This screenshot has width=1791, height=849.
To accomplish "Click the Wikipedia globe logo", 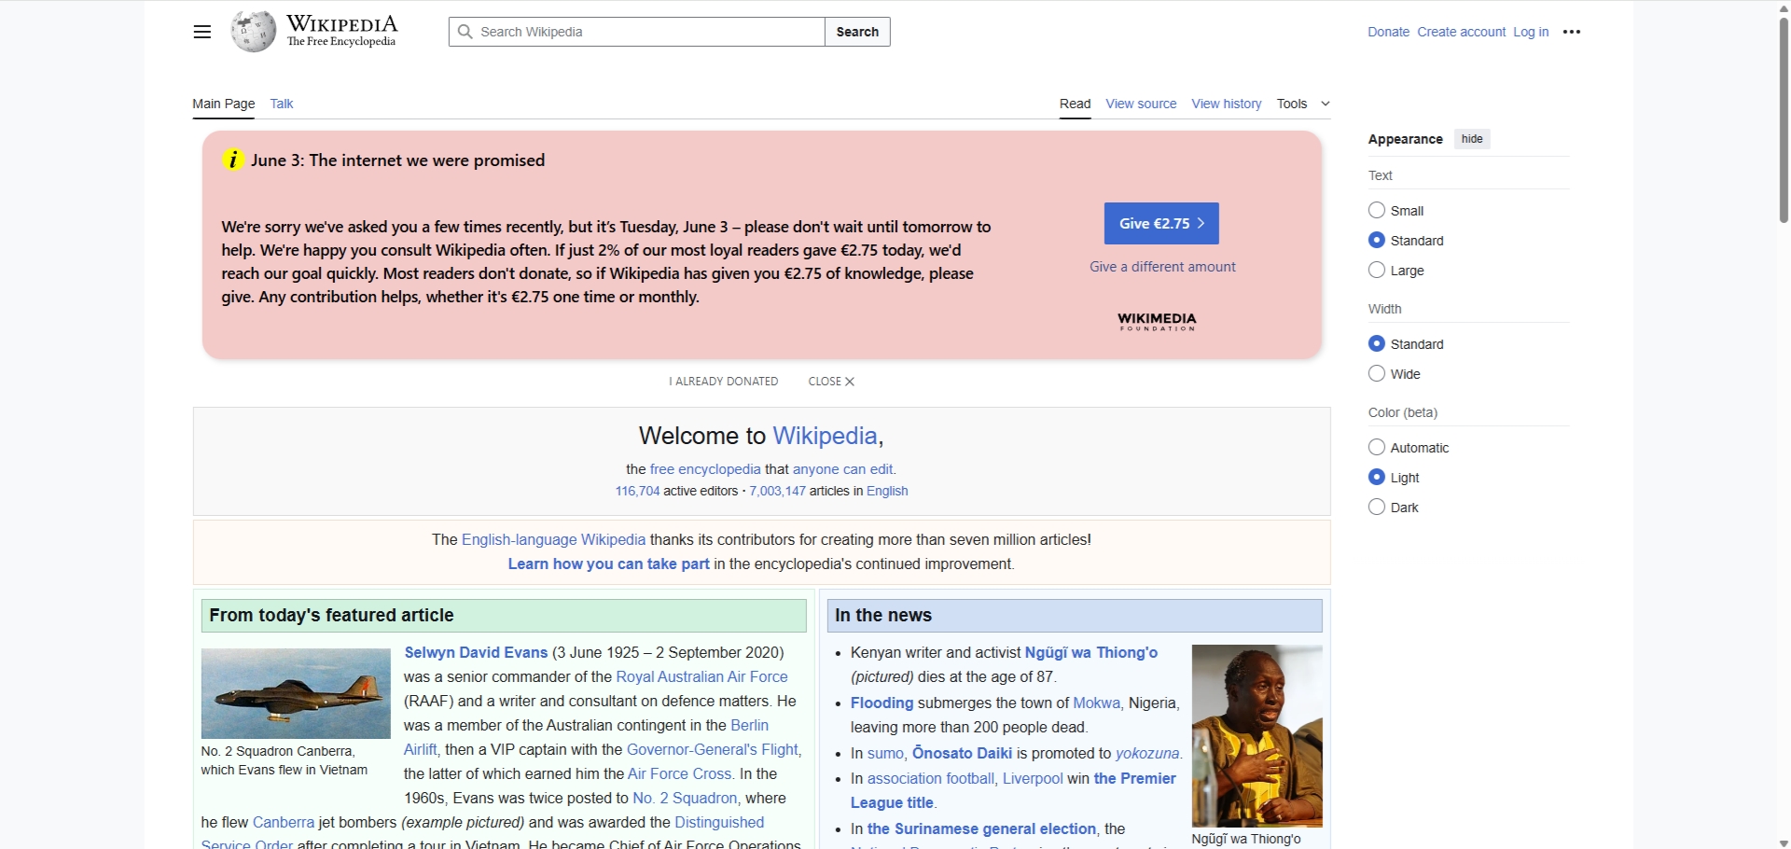I will coord(254,32).
